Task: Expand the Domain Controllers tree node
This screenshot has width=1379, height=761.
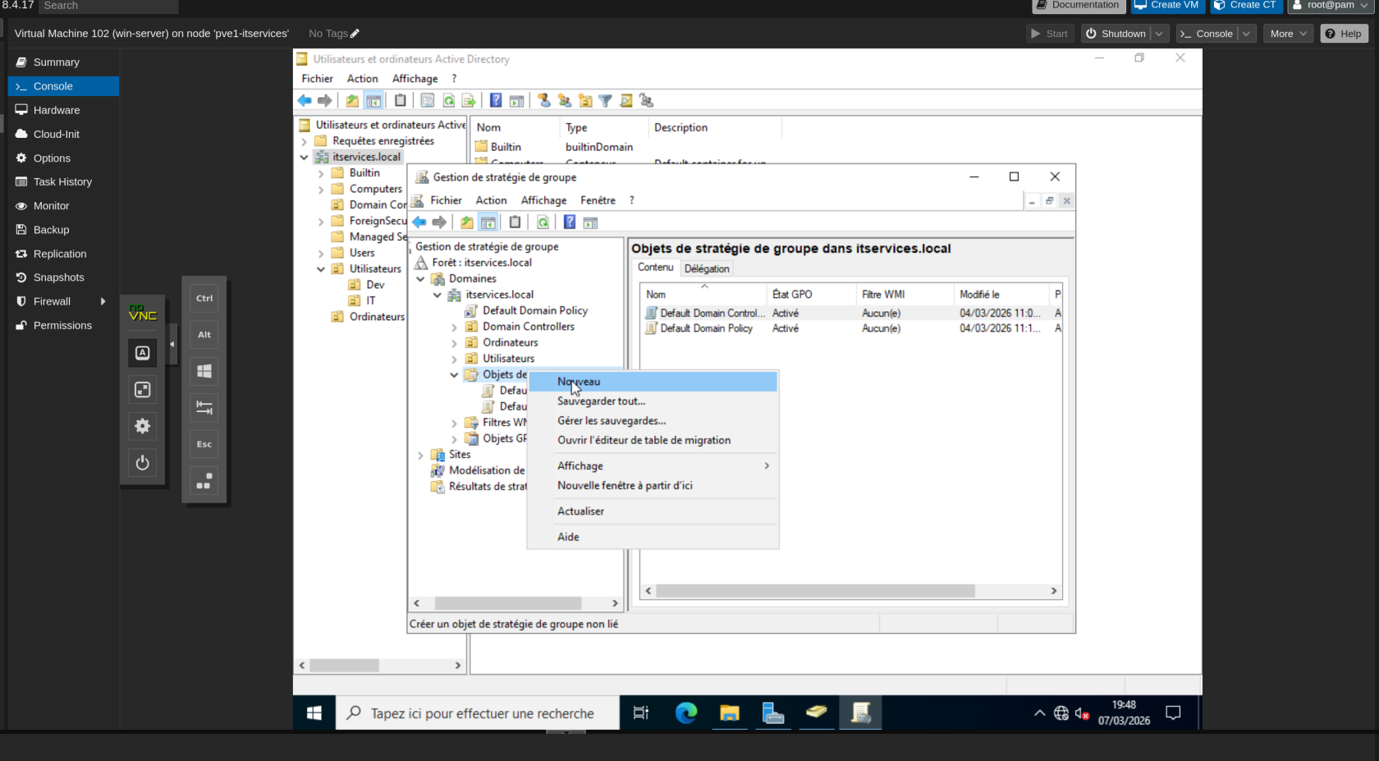Action: (454, 328)
